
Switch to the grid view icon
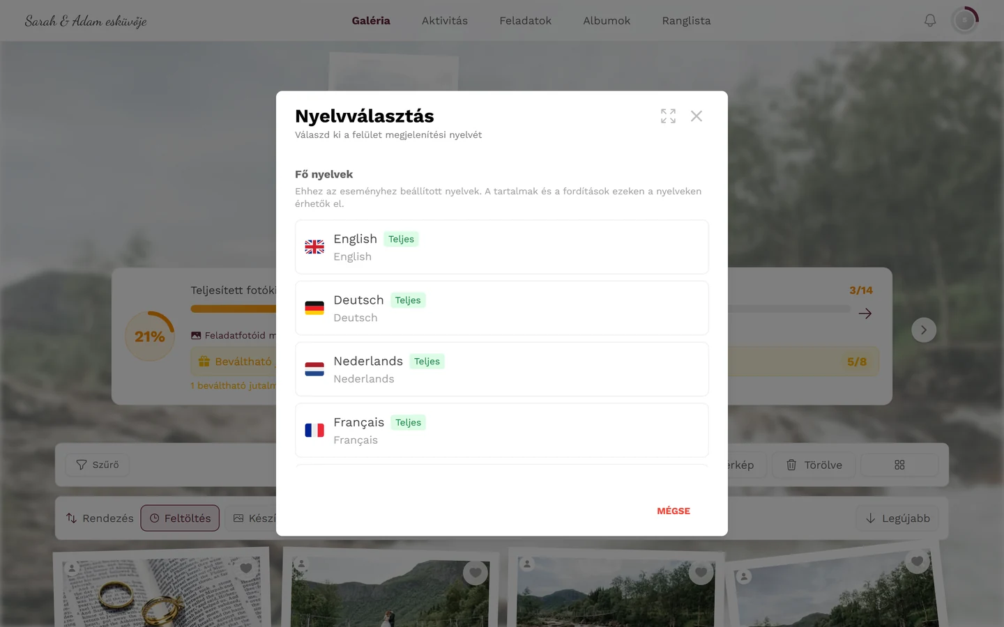click(x=899, y=465)
